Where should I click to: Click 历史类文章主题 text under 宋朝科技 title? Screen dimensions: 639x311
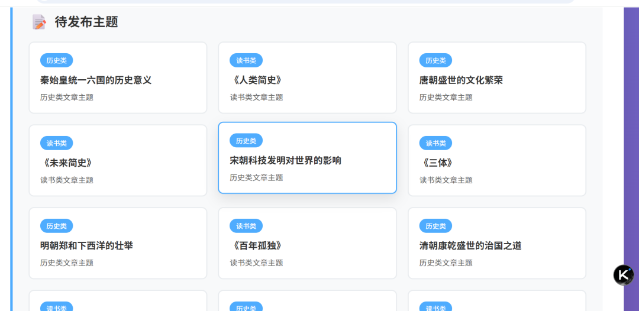point(256,177)
